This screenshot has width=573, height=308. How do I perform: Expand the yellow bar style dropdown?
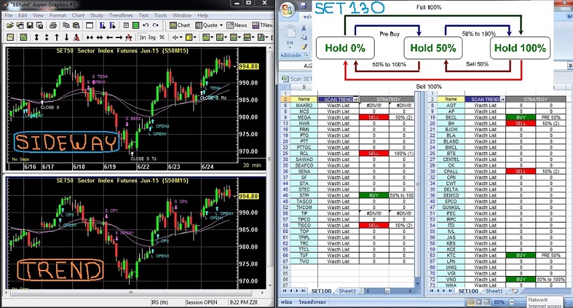(195, 37)
